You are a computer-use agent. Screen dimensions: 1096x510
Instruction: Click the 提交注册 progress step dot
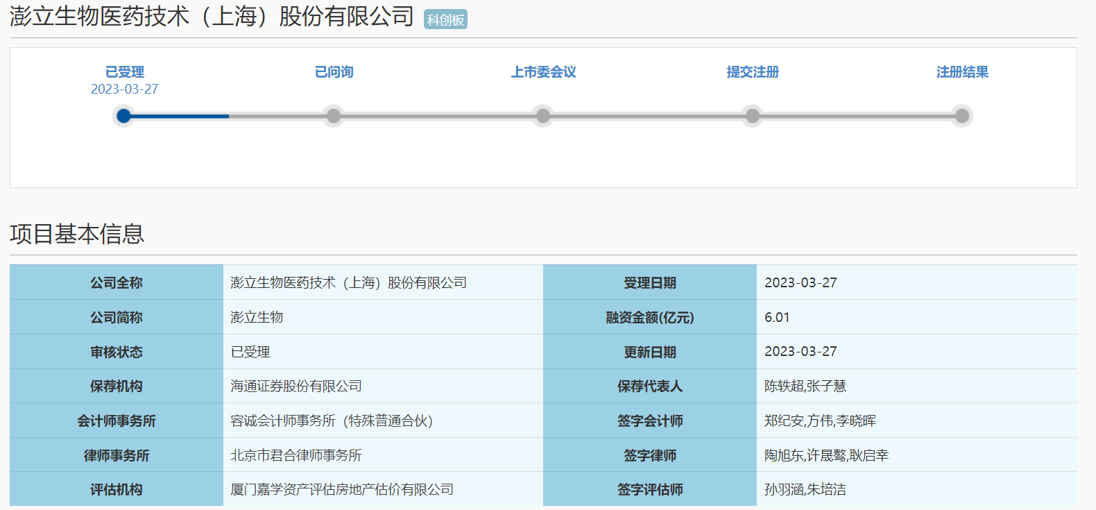[753, 116]
